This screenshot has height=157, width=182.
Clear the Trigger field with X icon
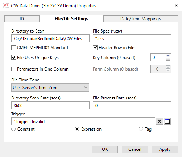[160, 121]
